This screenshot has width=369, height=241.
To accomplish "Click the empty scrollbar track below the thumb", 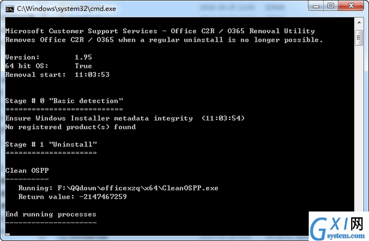I will [359, 127].
